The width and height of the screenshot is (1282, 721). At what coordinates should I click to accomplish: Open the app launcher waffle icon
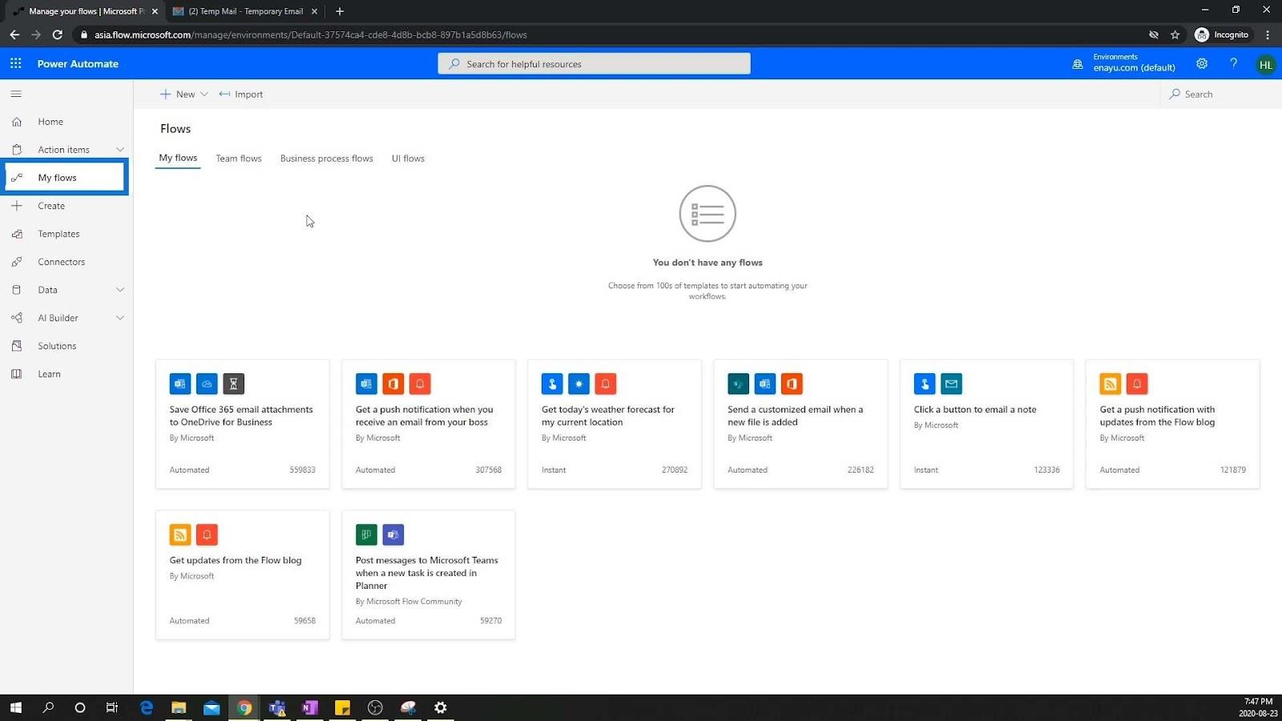[x=16, y=63]
